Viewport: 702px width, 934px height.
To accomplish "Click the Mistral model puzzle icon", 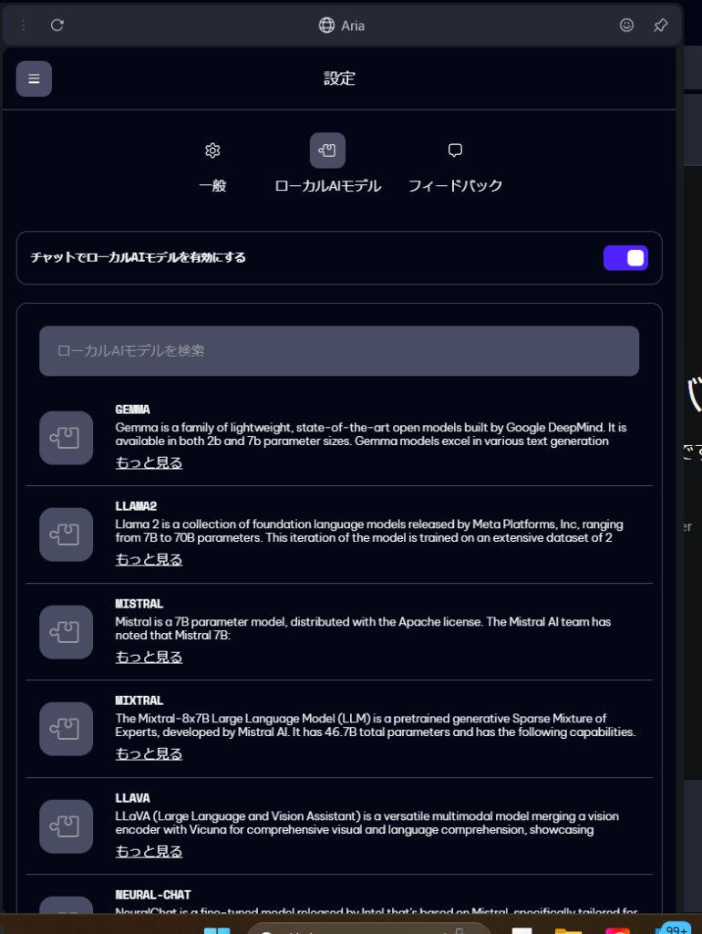I will point(66,632).
